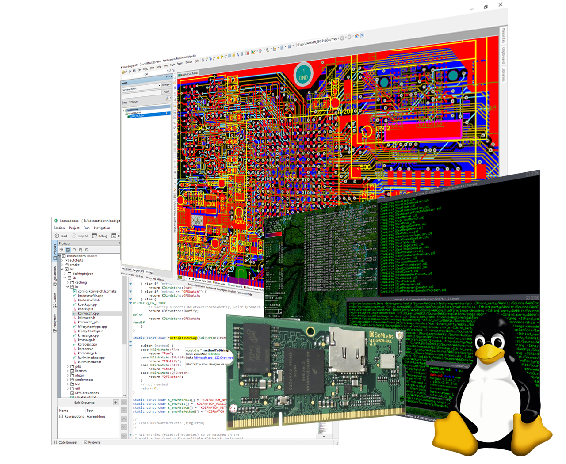Screen dimensions: 566x464
Task: Expand the licenses node
Action: coord(68,371)
